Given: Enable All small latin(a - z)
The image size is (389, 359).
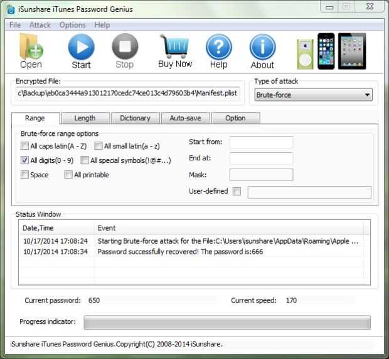Looking at the screenshot, I should coord(99,146).
